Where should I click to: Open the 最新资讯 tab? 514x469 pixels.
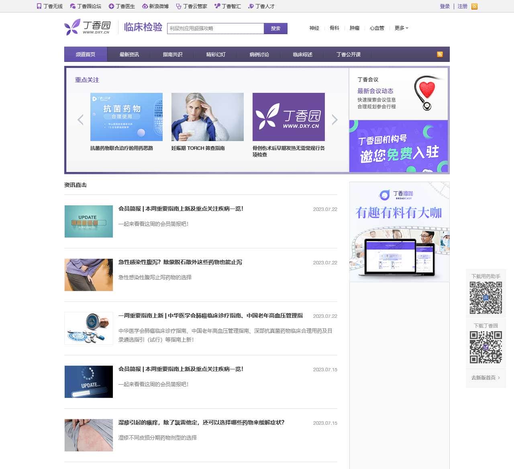[x=129, y=54]
